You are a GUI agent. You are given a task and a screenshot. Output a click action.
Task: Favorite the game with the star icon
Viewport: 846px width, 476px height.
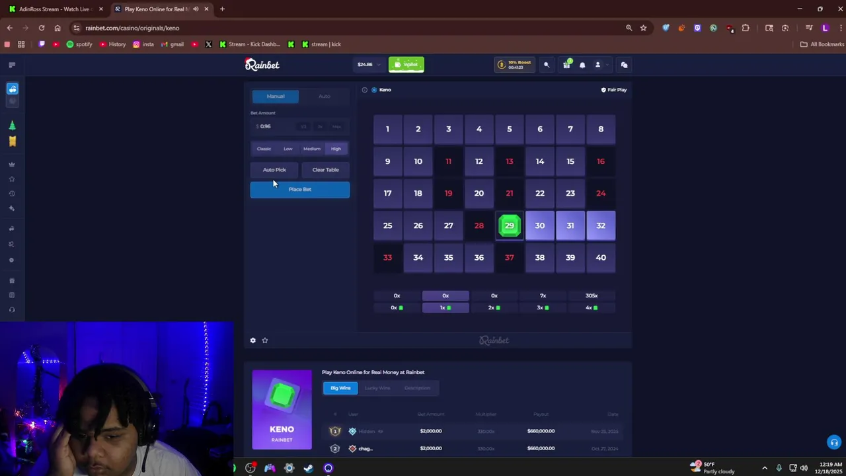(x=265, y=340)
